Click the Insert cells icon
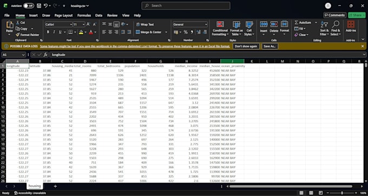This screenshot has height=196, width=368. click(264, 24)
